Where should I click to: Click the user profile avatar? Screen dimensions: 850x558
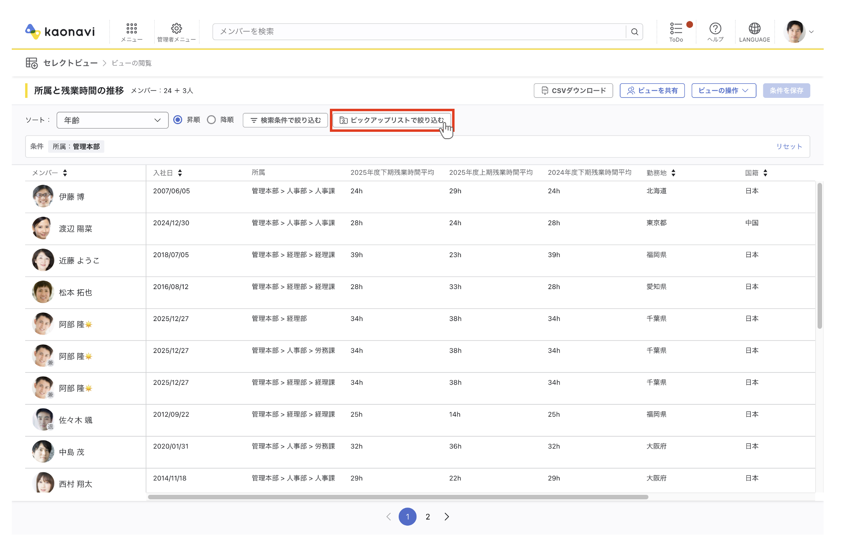pos(795,32)
